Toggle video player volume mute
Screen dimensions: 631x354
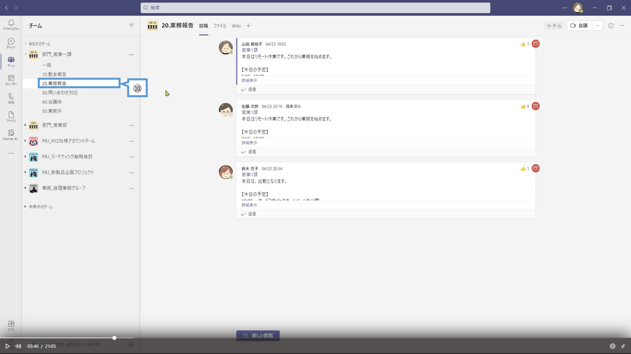tap(18, 346)
